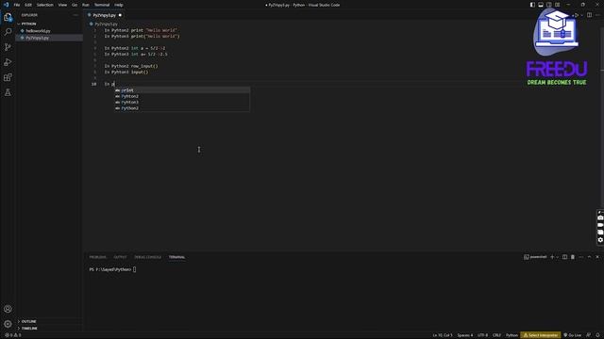The width and height of the screenshot is (604, 339).
Task: Toggle the bottom panel visibility
Action: click(x=541, y=5)
